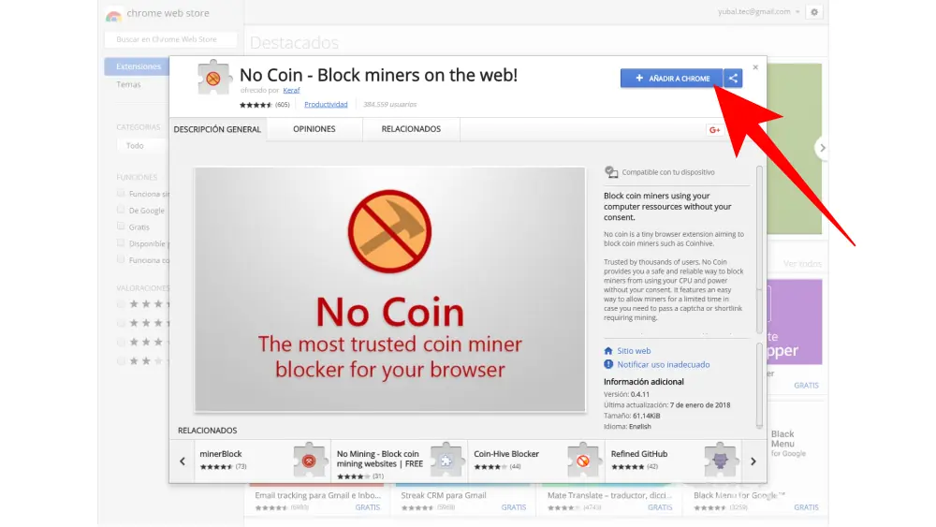Viewport: 936px width, 527px height.
Task: Click the Añadir a Chrome button
Action: (x=671, y=79)
